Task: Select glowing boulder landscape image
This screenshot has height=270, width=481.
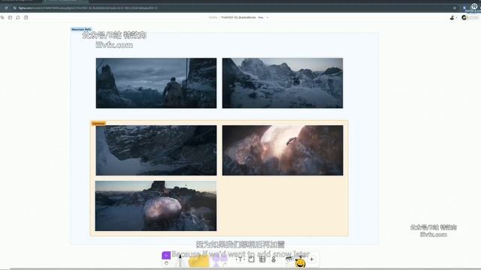Action: coord(156,205)
